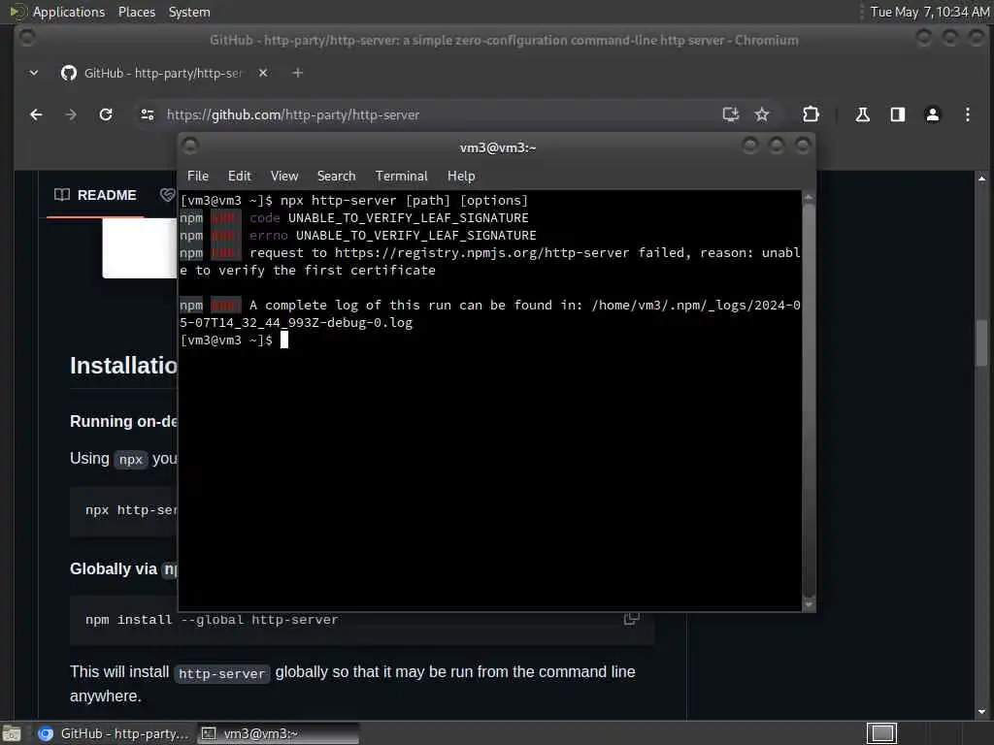
Task: Switch to vm3@vm3 terminal taskbar button
Action: tap(278, 733)
